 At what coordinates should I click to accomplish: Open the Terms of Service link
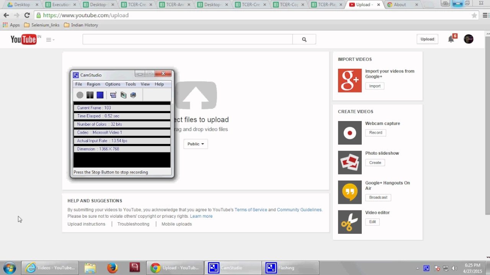[251, 210]
